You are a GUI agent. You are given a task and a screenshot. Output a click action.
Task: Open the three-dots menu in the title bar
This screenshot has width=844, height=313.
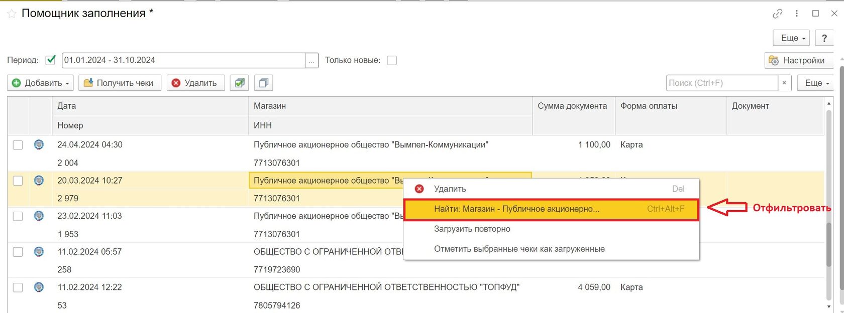(x=797, y=14)
